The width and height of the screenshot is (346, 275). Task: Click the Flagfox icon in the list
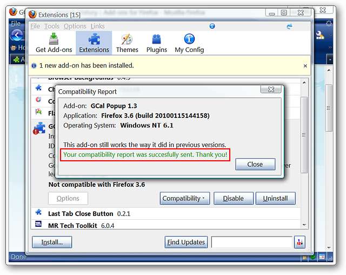point(38,112)
